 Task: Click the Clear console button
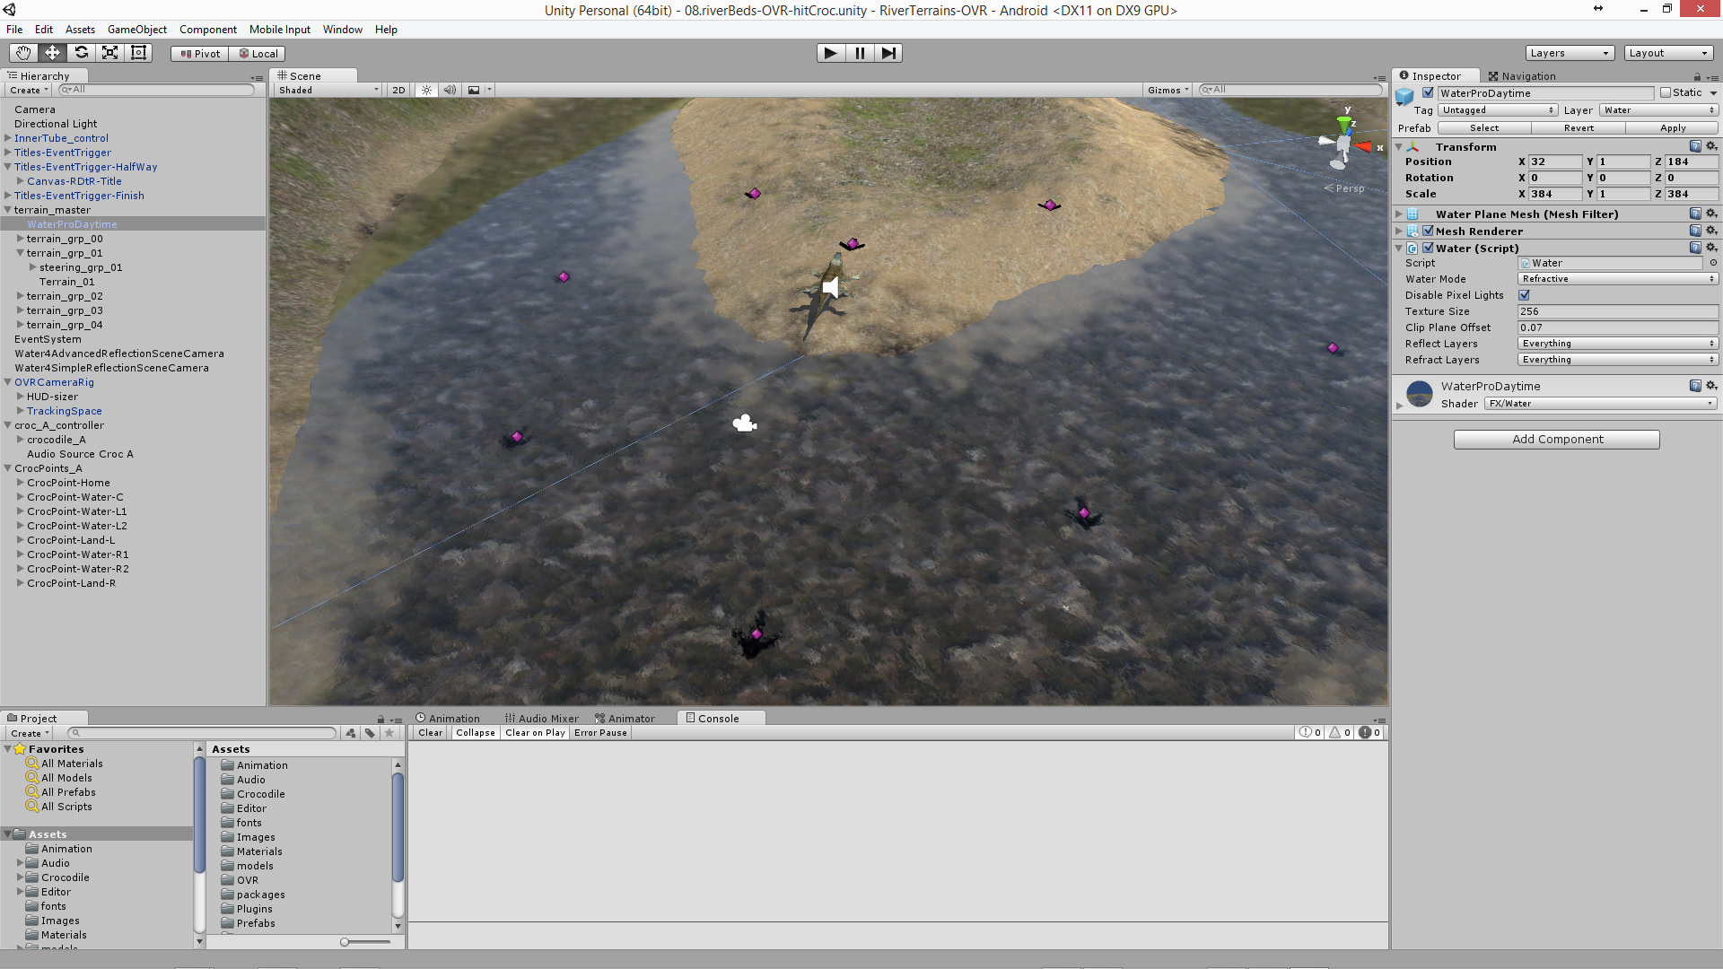[x=430, y=733]
